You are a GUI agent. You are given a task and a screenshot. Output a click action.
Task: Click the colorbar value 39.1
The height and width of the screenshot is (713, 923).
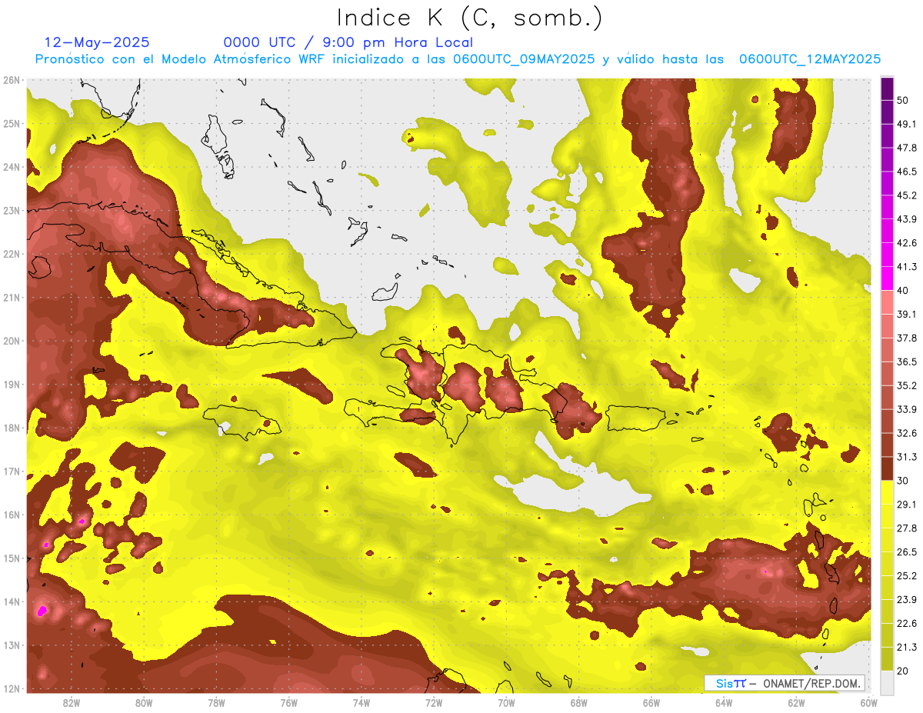tap(908, 314)
